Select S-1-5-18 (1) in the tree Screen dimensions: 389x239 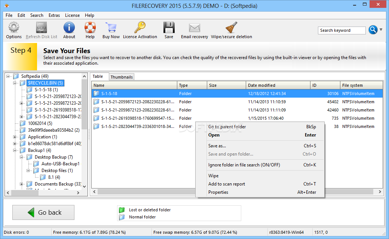coord(46,90)
